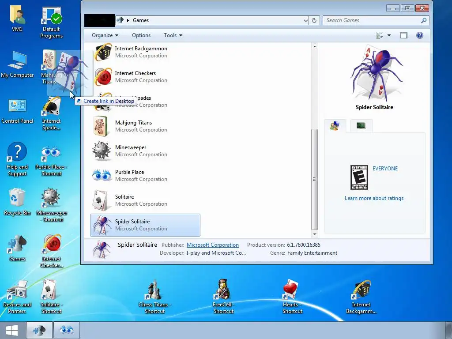The image size is (452, 339).
Task: Click the Spider Solitaire details pane icon
Action: [102, 250]
